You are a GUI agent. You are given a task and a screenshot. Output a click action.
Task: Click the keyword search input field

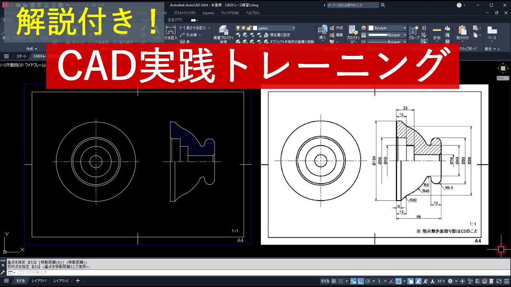click(x=352, y=5)
